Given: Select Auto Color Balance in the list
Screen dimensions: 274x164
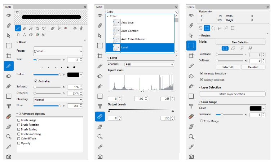Looking at the screenshot, I should point(140,39).
